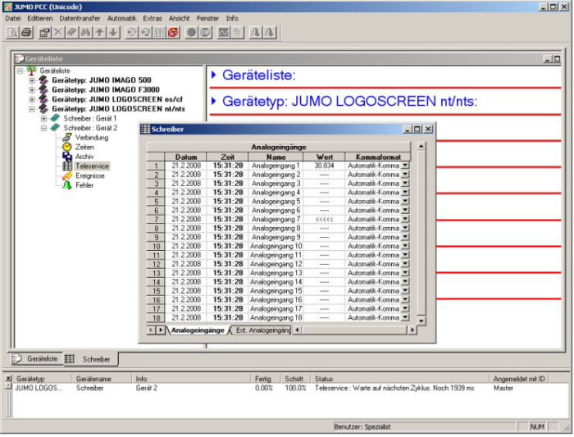
Task: Open Archiv under Schreiber Gerät 2
Action: 84,156
